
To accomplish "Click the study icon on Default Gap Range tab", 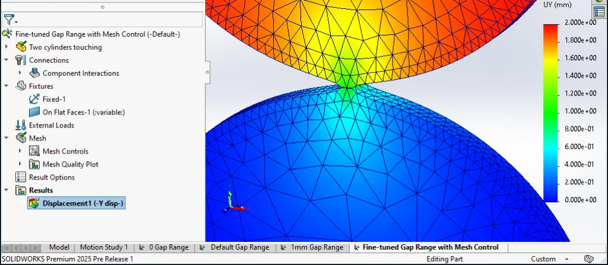I will [x=202, y=247].
